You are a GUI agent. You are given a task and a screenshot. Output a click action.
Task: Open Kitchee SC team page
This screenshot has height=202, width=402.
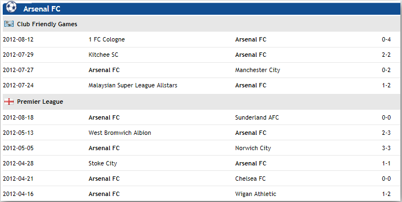tap(103, 55)
